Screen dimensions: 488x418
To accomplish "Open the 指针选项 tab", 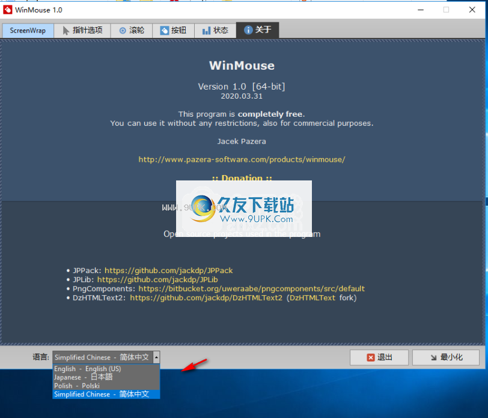I will coord(82,31).
